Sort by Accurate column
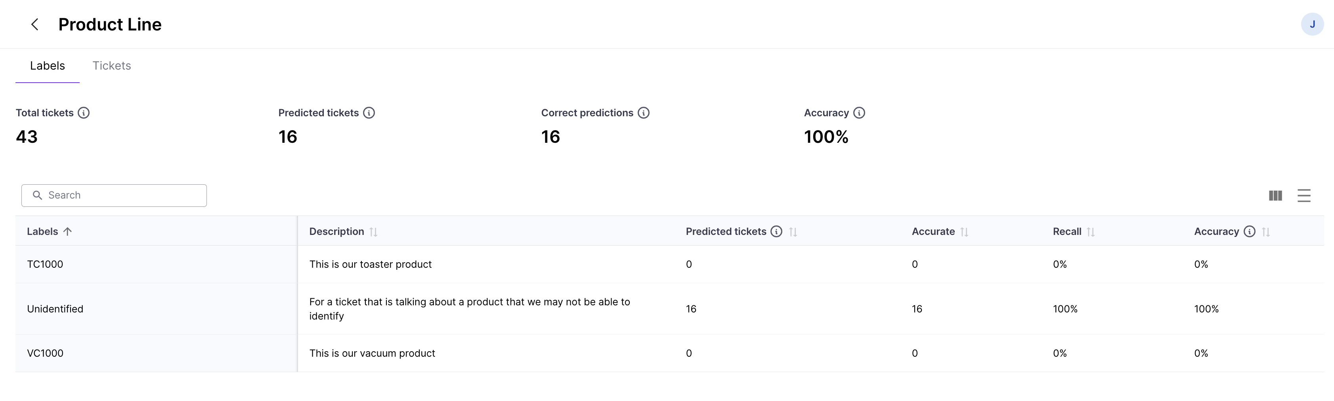Screen dimensions: 1334x401 point(964,232)
